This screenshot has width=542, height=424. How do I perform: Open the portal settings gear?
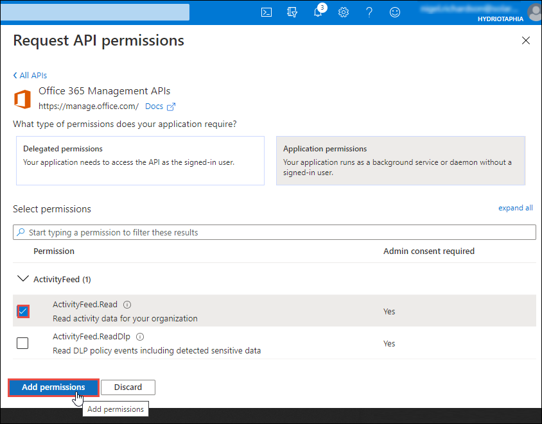344,12
